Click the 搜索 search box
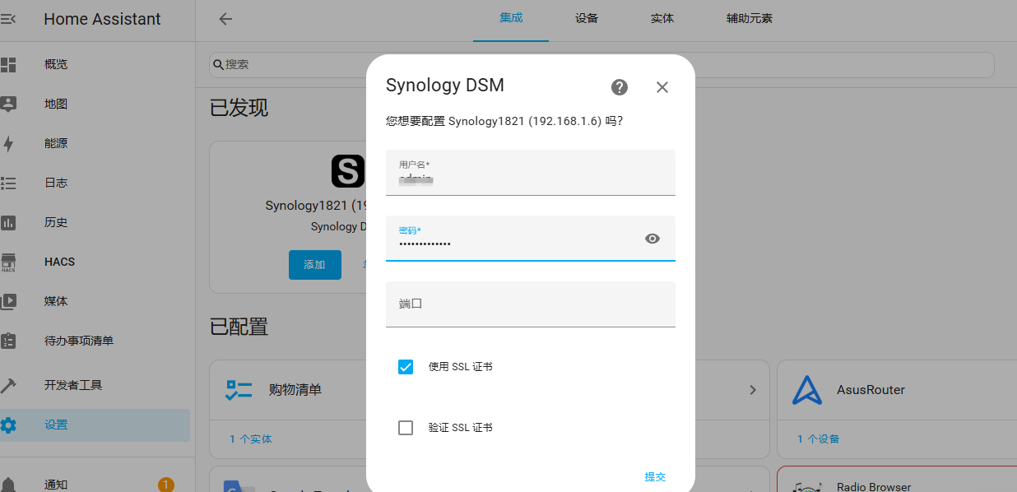 (x=601, y=64)
